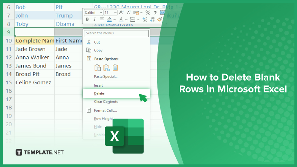Click cell containing Pit in row 6
Image resolution: width=297 pixels, height=167 pixels.
[68, 7]
